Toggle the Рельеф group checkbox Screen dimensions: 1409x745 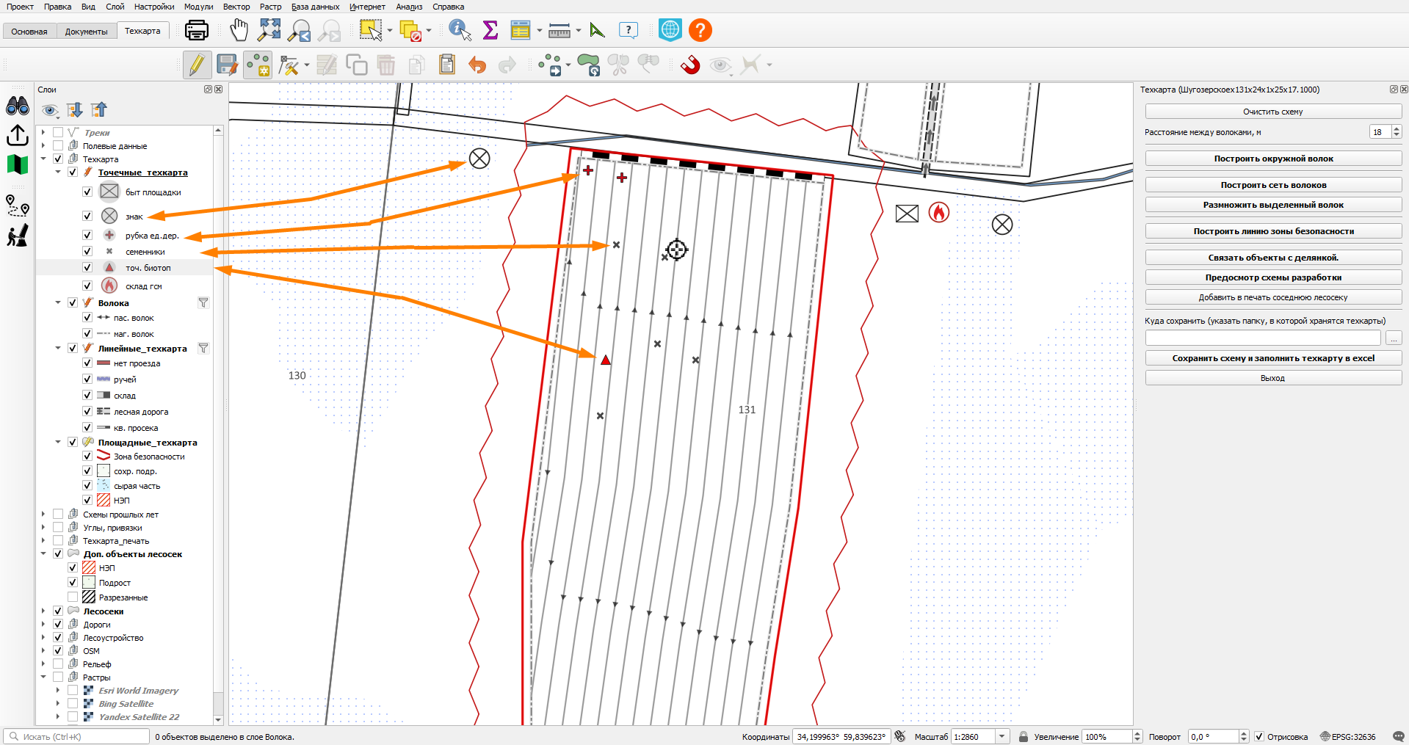point(58,664)
